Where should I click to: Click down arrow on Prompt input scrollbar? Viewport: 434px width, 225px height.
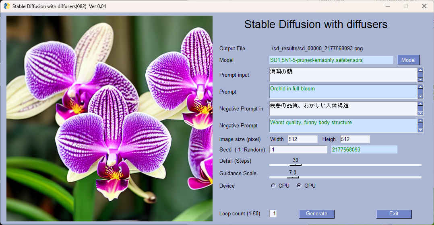point(420,80)
